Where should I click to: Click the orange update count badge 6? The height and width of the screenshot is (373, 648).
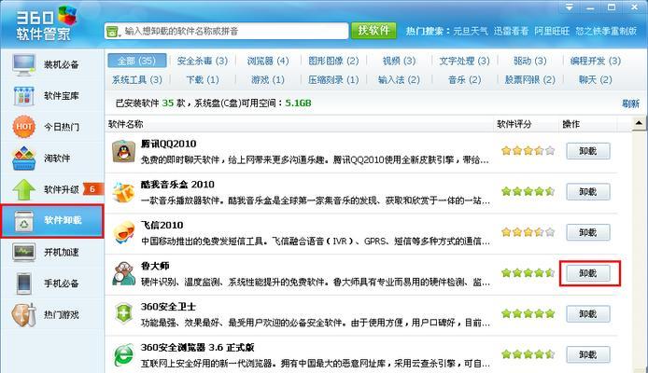(92, 189)
